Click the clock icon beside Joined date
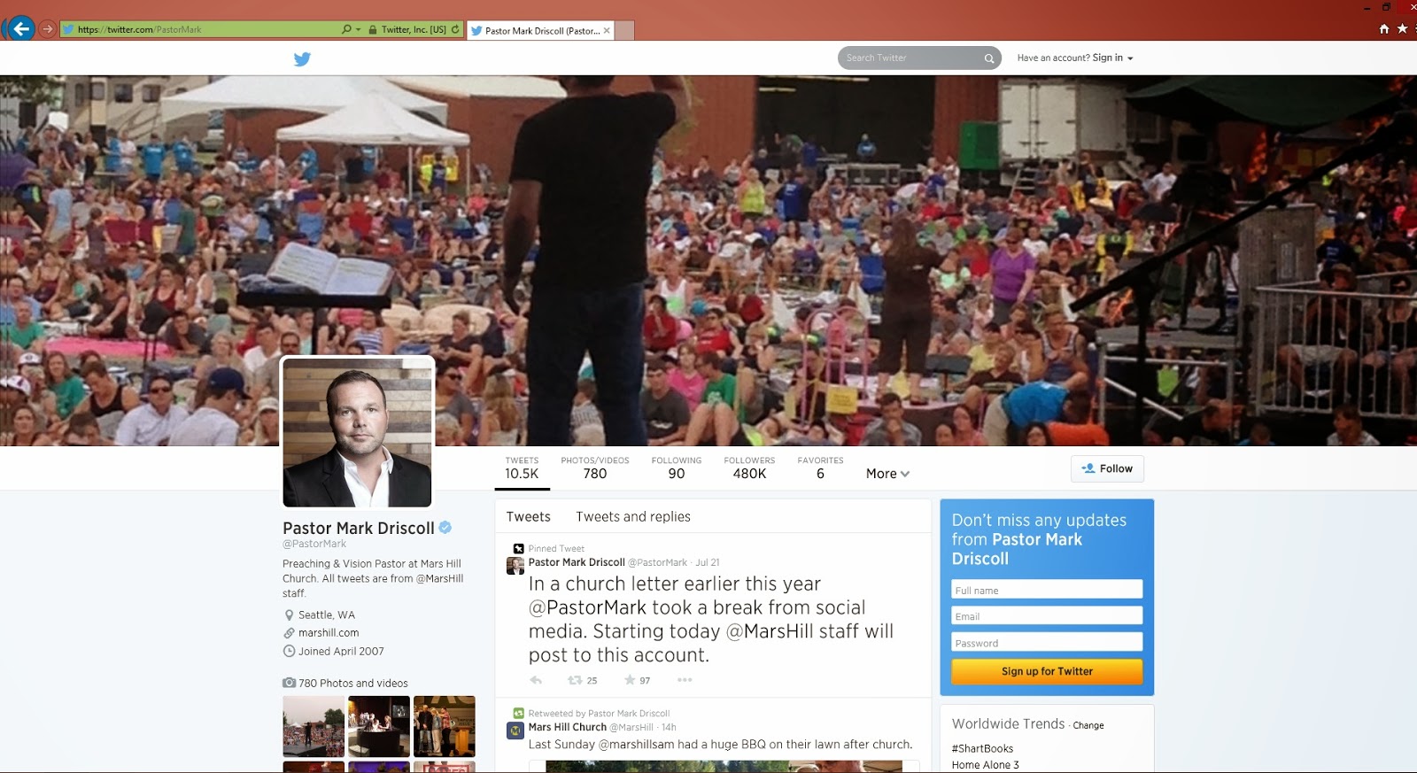The height and width of the screenshot is (773, 1417). (x=289, y=651)
